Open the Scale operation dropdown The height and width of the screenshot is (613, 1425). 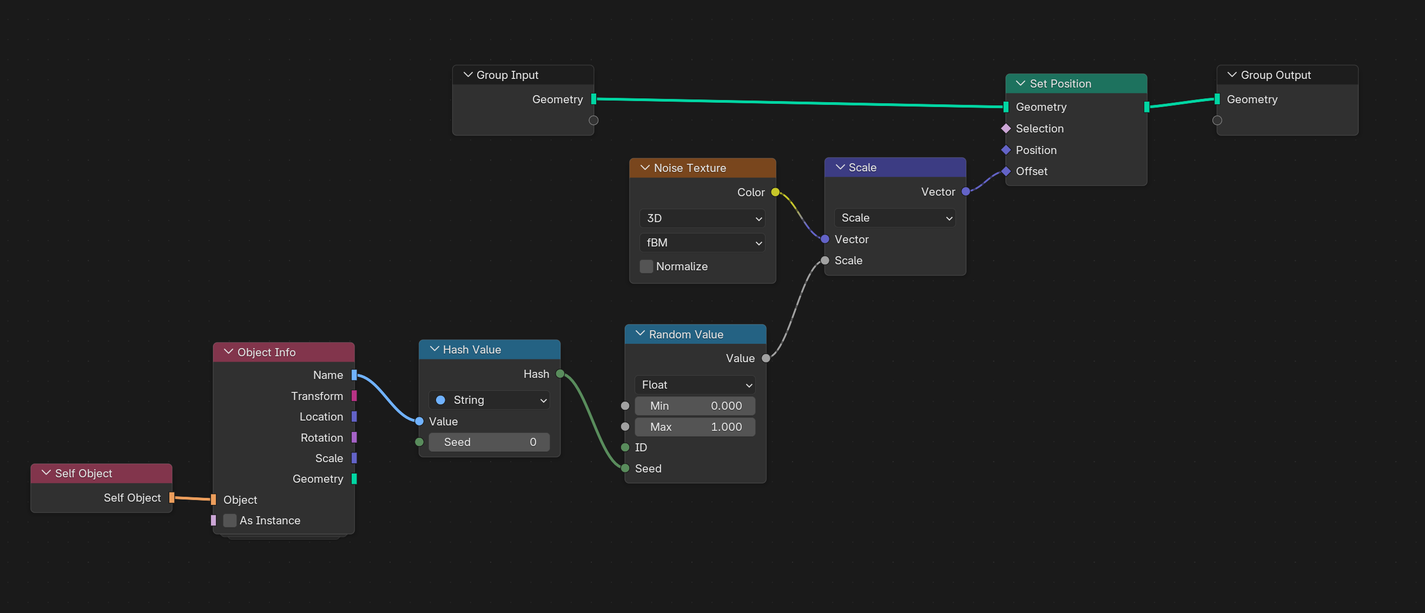click(894, 218)
